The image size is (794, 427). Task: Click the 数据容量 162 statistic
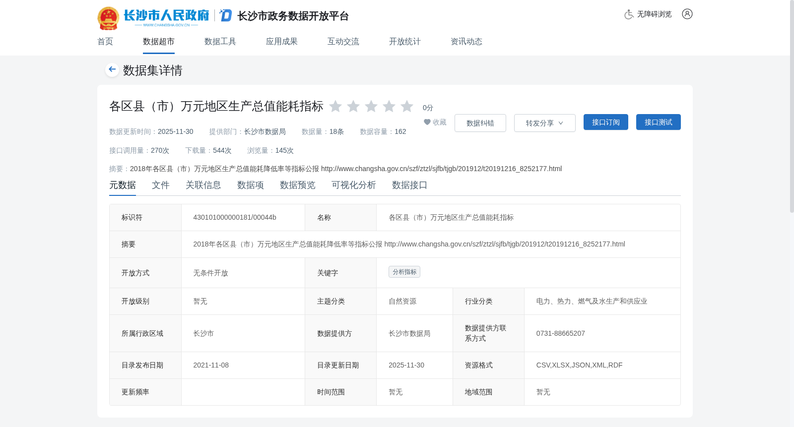coord(383,131)
